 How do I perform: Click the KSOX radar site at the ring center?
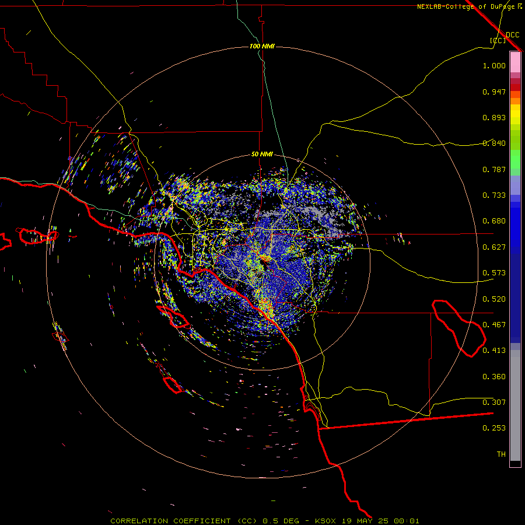coord(262,262)
